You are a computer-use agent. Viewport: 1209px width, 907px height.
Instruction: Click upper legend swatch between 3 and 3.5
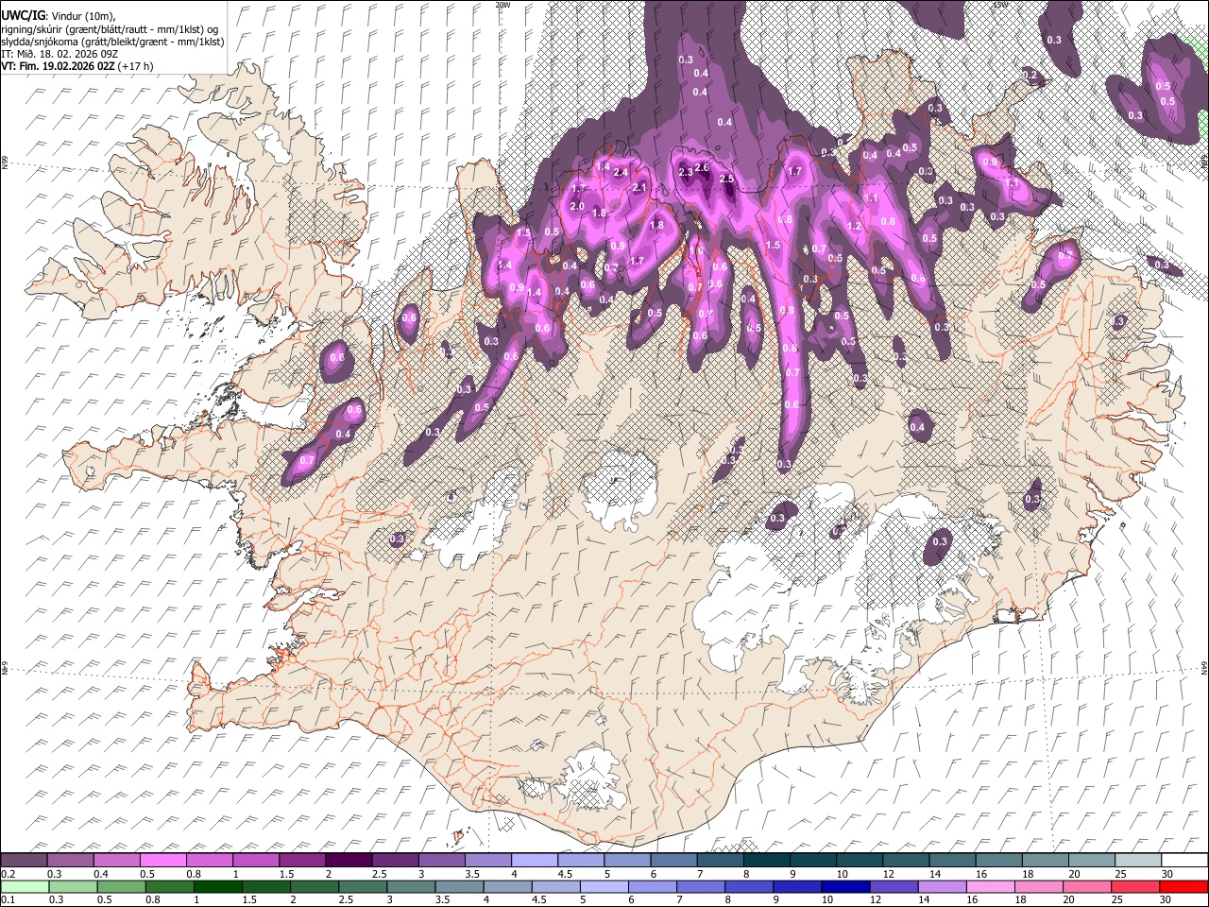point(441,861)
